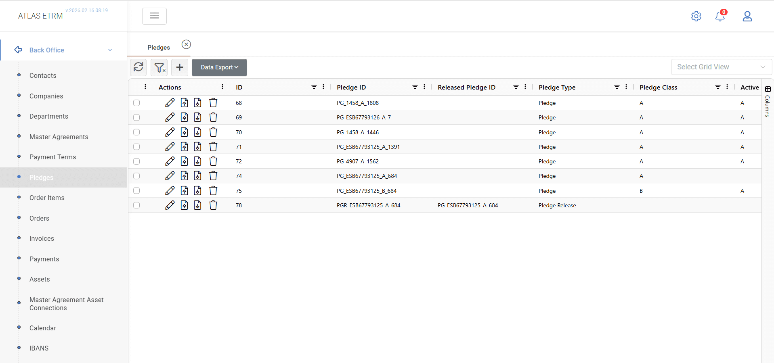Edit pledge row with ID 68

[x=170, y=103]
